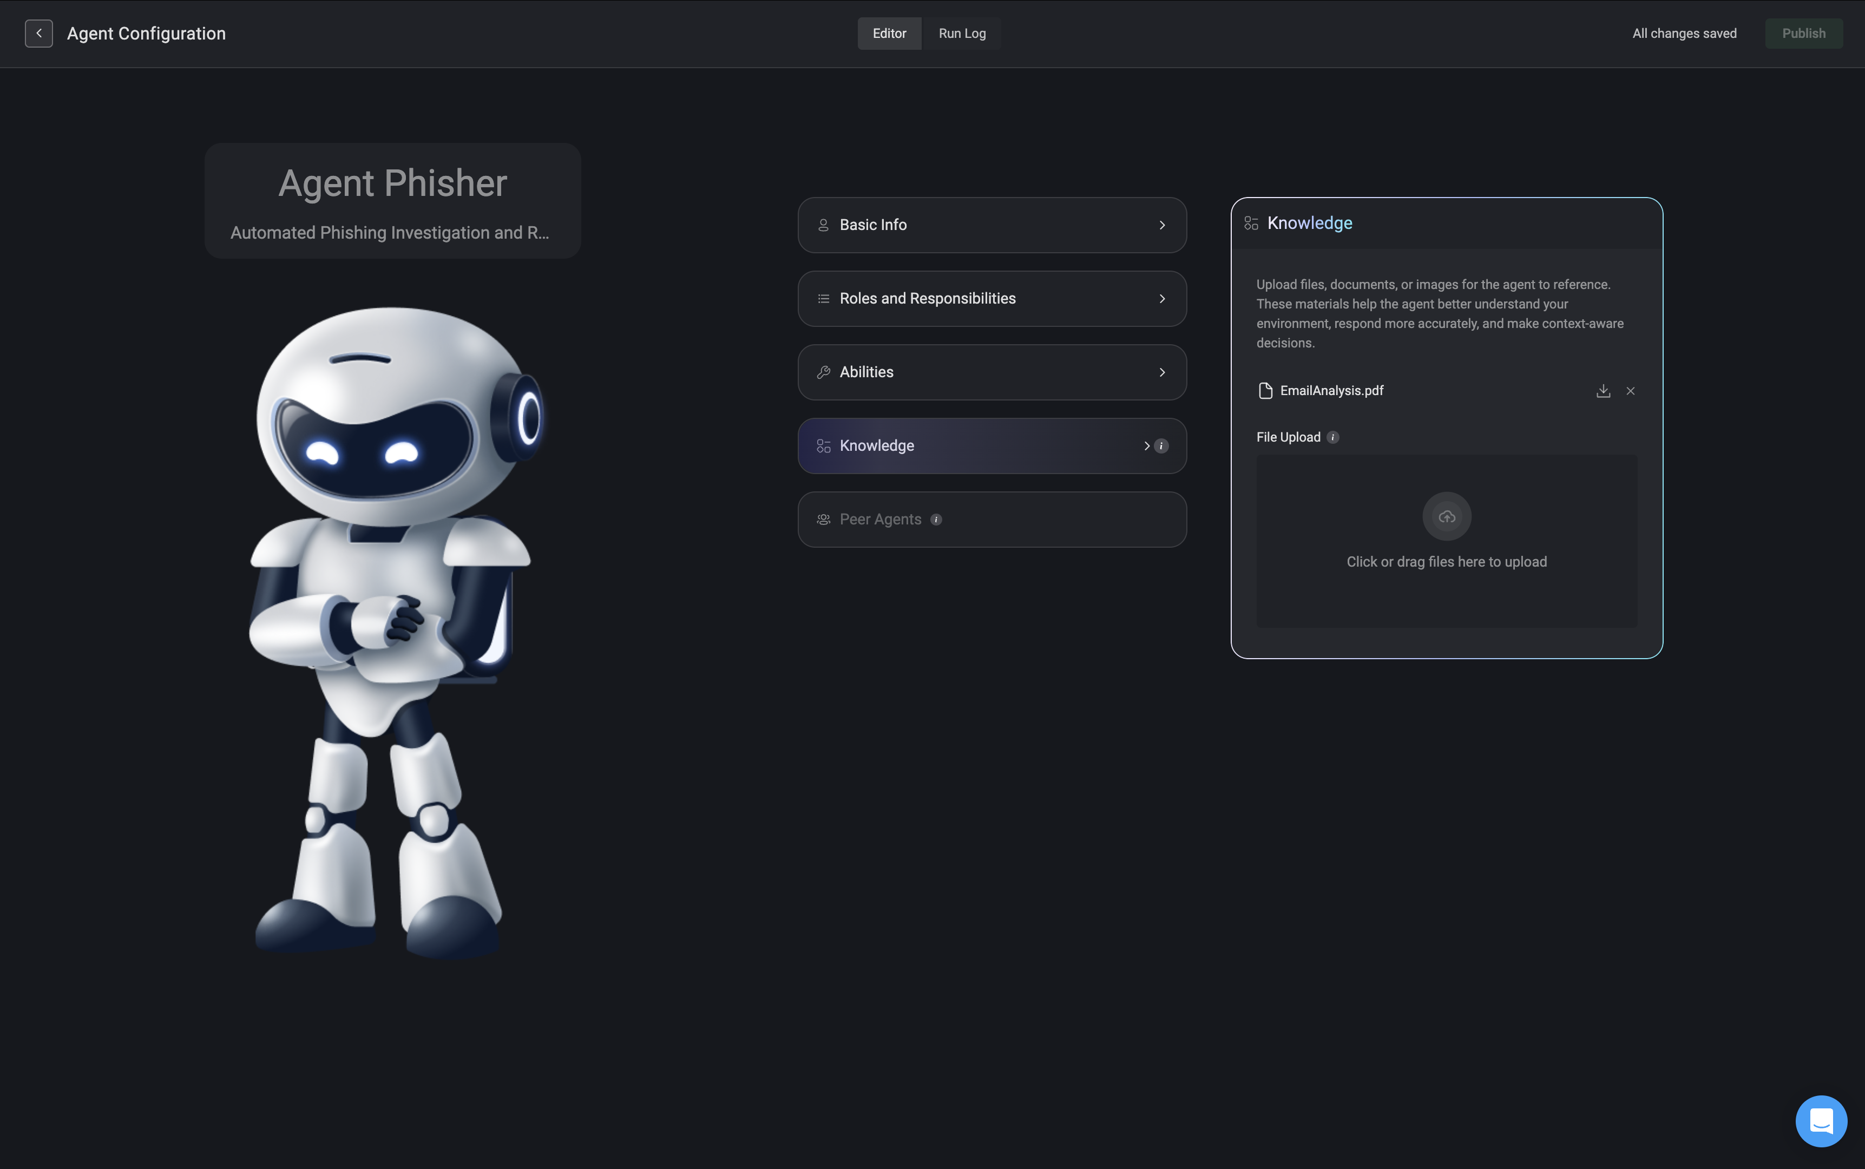This screenshot has width=1865, height=1169.
Task: Click the EmailAnalysis.pdf document icon
Action: click(x=1265, y=391)
